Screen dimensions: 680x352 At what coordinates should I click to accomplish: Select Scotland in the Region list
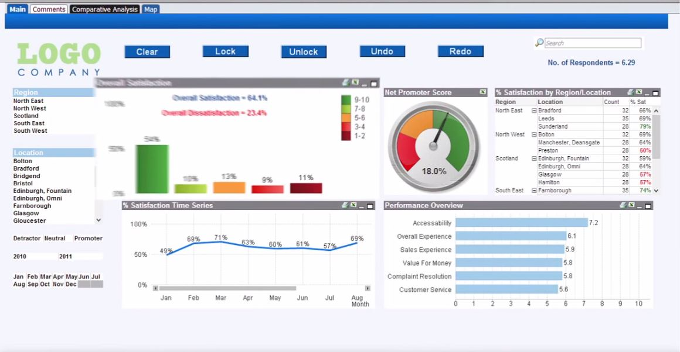26,115
